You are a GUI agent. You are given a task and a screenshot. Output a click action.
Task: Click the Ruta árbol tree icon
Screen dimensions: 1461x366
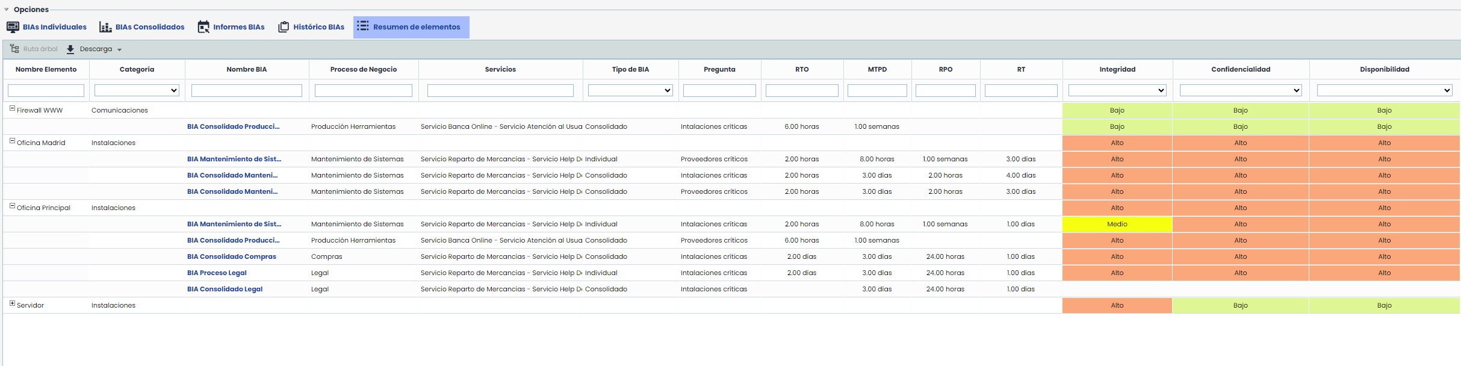pyautogui.click(x=14, y=49)
